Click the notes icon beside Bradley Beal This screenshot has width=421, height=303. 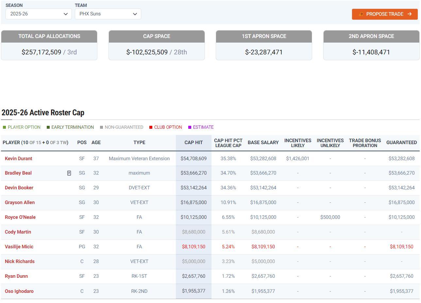coord(69,173)
